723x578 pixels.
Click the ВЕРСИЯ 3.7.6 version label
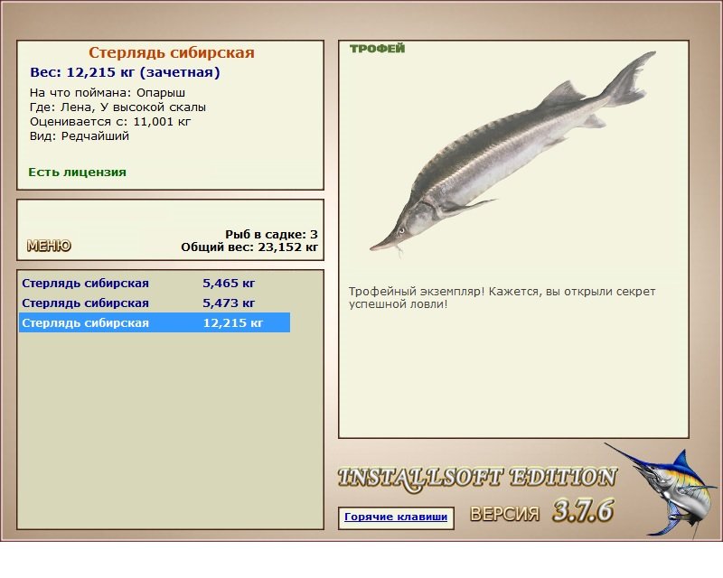click(x=541, y=511)
